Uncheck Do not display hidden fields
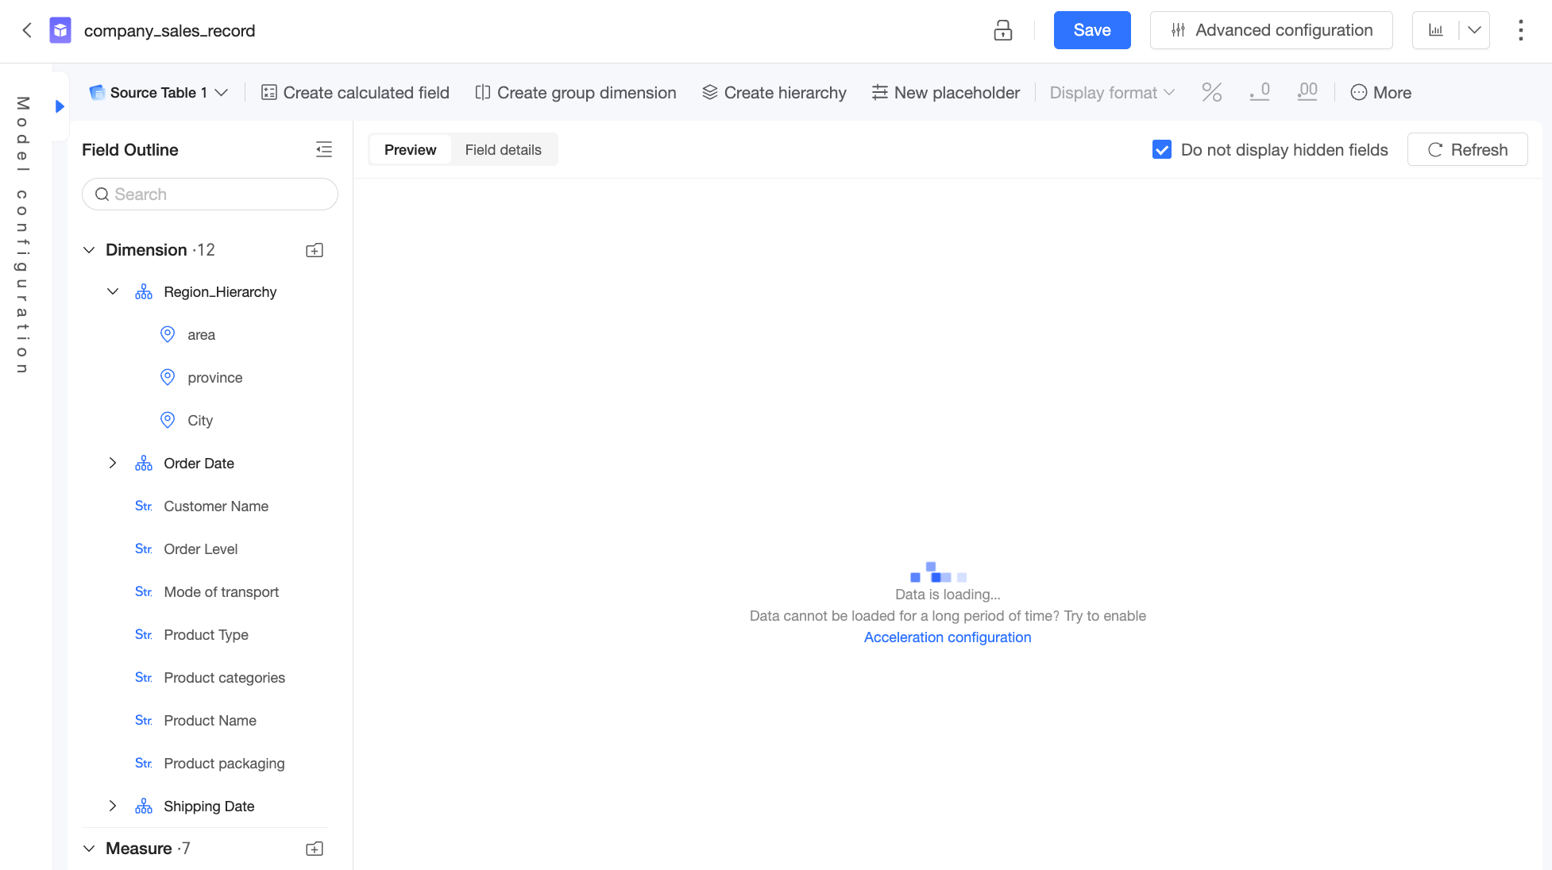This screenshot has width=1552, height=870. [x=1162, y=150]
